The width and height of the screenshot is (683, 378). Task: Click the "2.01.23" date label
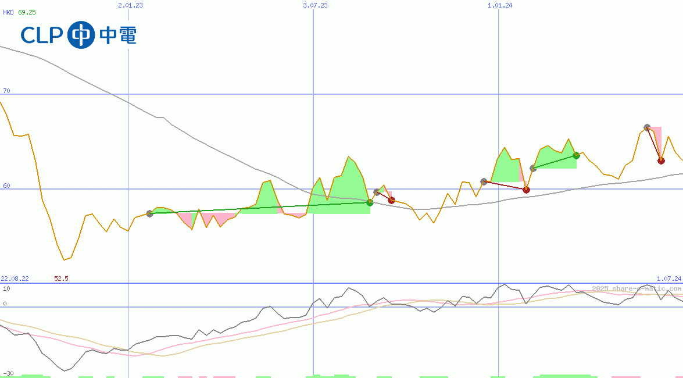(130, 5)
